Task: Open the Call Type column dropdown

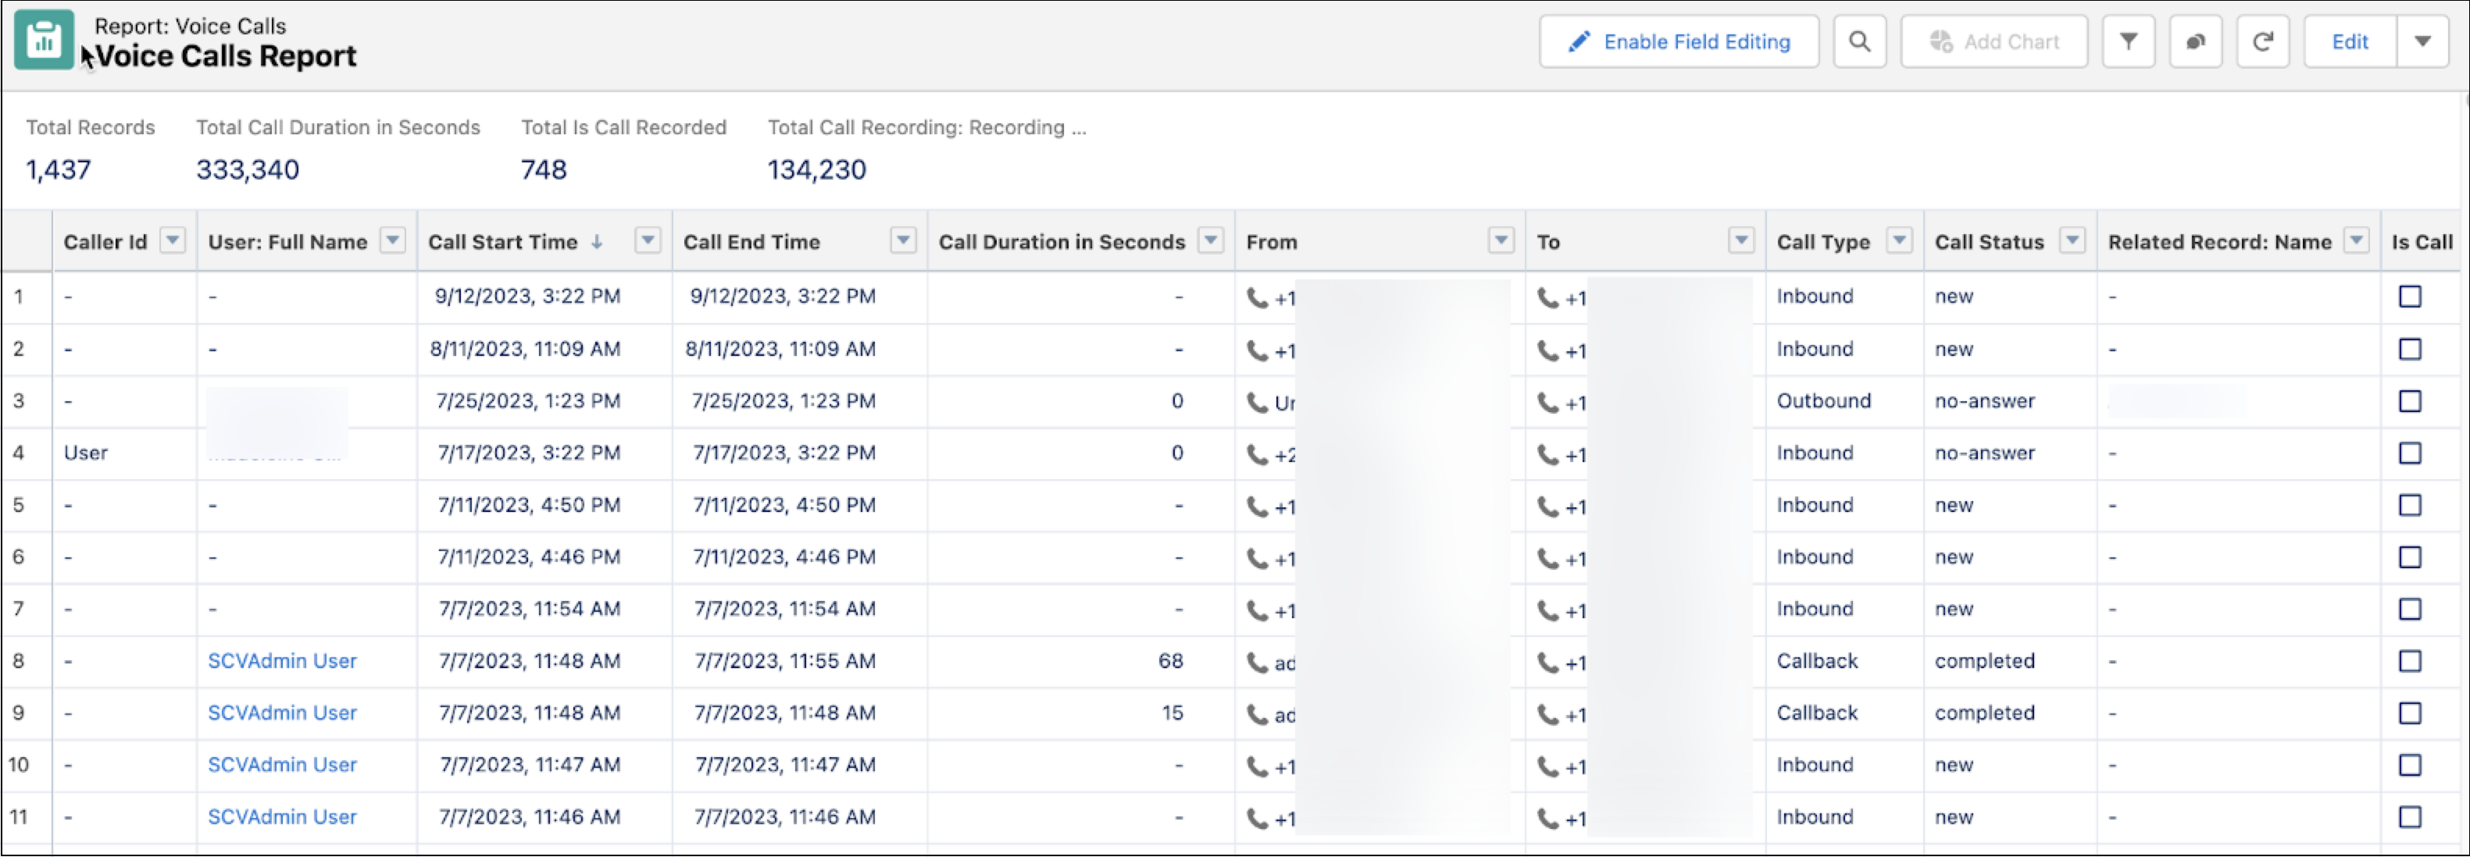Action: tap(1898, 240)
